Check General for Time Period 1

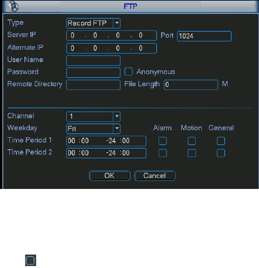[x=221, y=141]
